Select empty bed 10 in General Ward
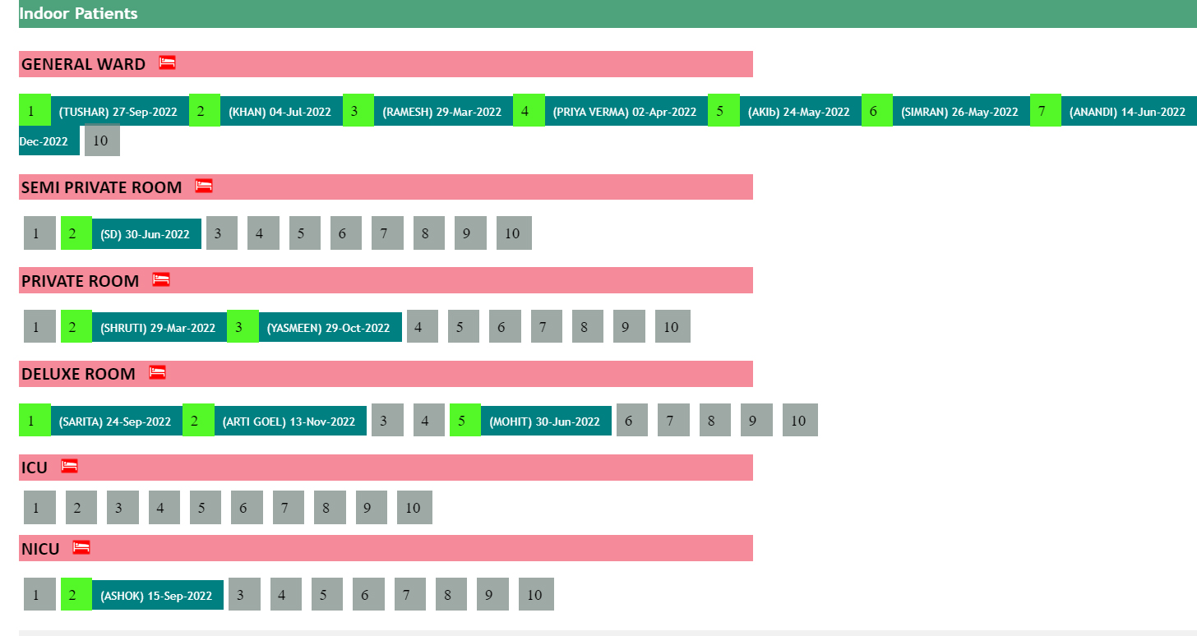The height and width of the screenshot is (636, 1197). click(x=102, y=140)
